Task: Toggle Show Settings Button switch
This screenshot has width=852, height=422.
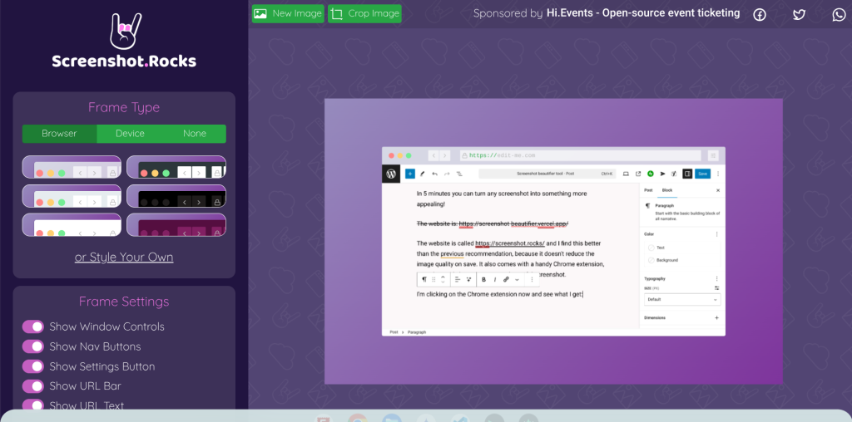Action: (x=32, y=366)
